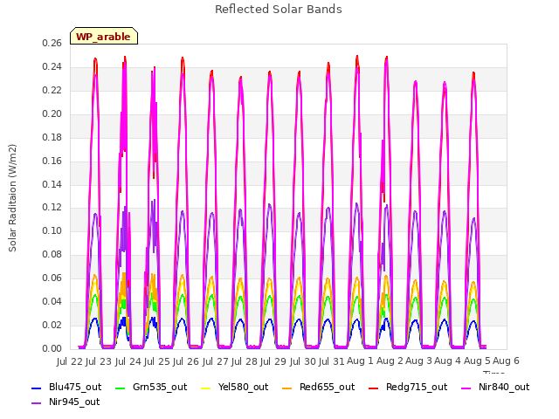559x419 pixels.
Task: Click the 0.22 y-axis tick label
Action: [52, 90]
